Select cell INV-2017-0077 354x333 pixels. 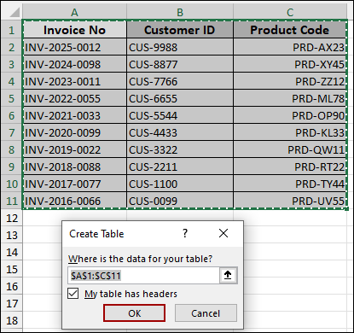[x=74, y=184]
